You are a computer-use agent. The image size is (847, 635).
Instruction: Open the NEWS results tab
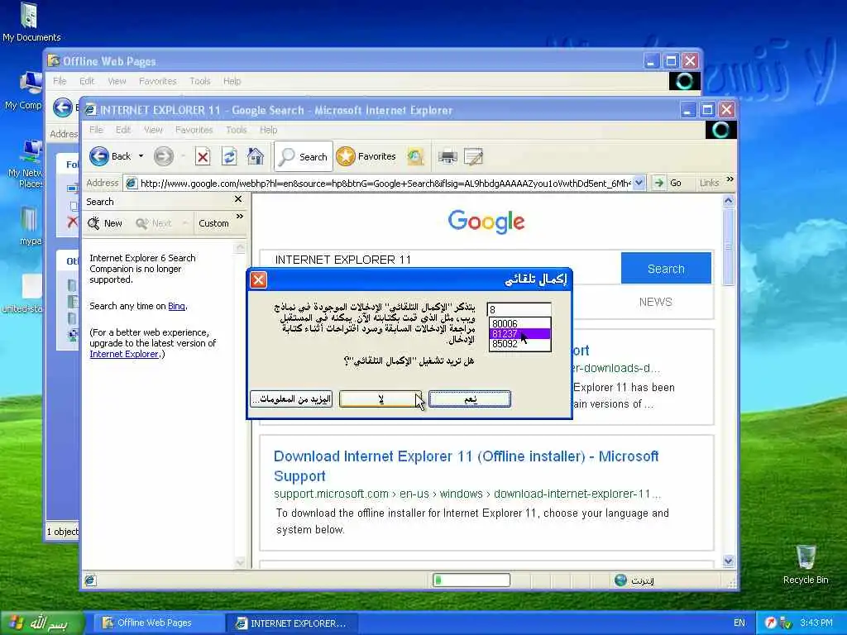(655, 302)
